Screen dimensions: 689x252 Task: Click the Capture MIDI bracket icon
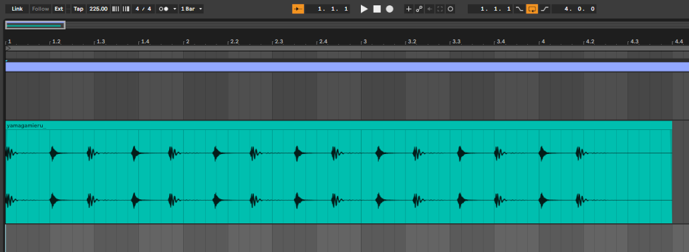point(440,9)
